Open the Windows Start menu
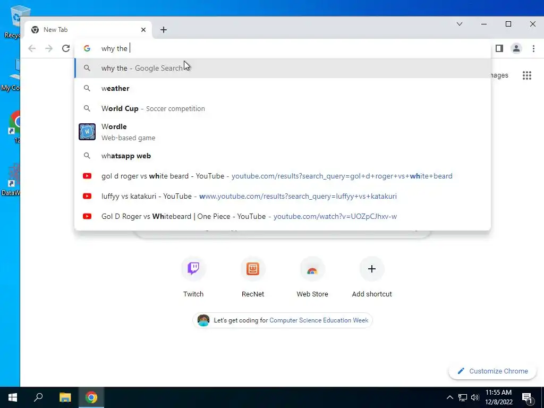The height and width of the screenshot is (408, 544). click(x=13, y=397)
